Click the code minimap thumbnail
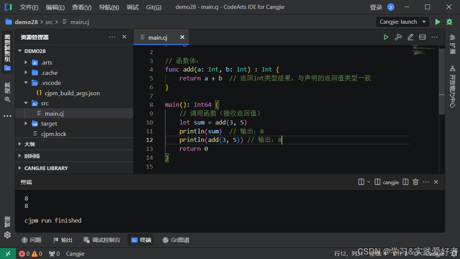 pos(424,50)
